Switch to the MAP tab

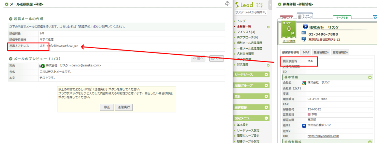pyautogui.click(x=306, y=52)
